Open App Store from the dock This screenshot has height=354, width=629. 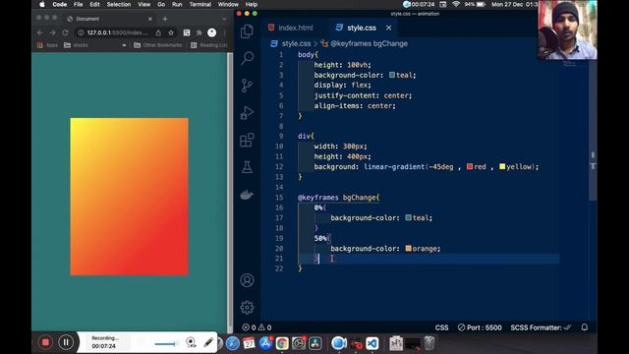pos(265,343)
